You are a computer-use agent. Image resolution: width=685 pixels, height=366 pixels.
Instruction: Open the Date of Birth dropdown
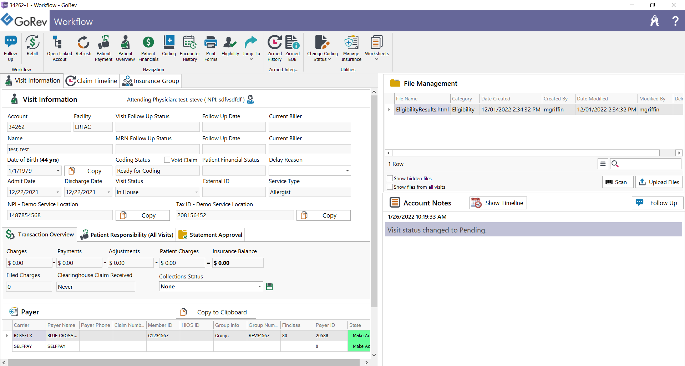pos(58,171)
